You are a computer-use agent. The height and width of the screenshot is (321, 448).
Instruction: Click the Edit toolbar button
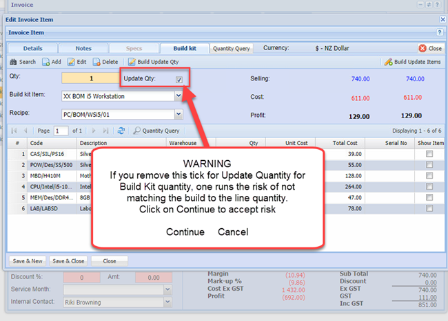(77, 62)
